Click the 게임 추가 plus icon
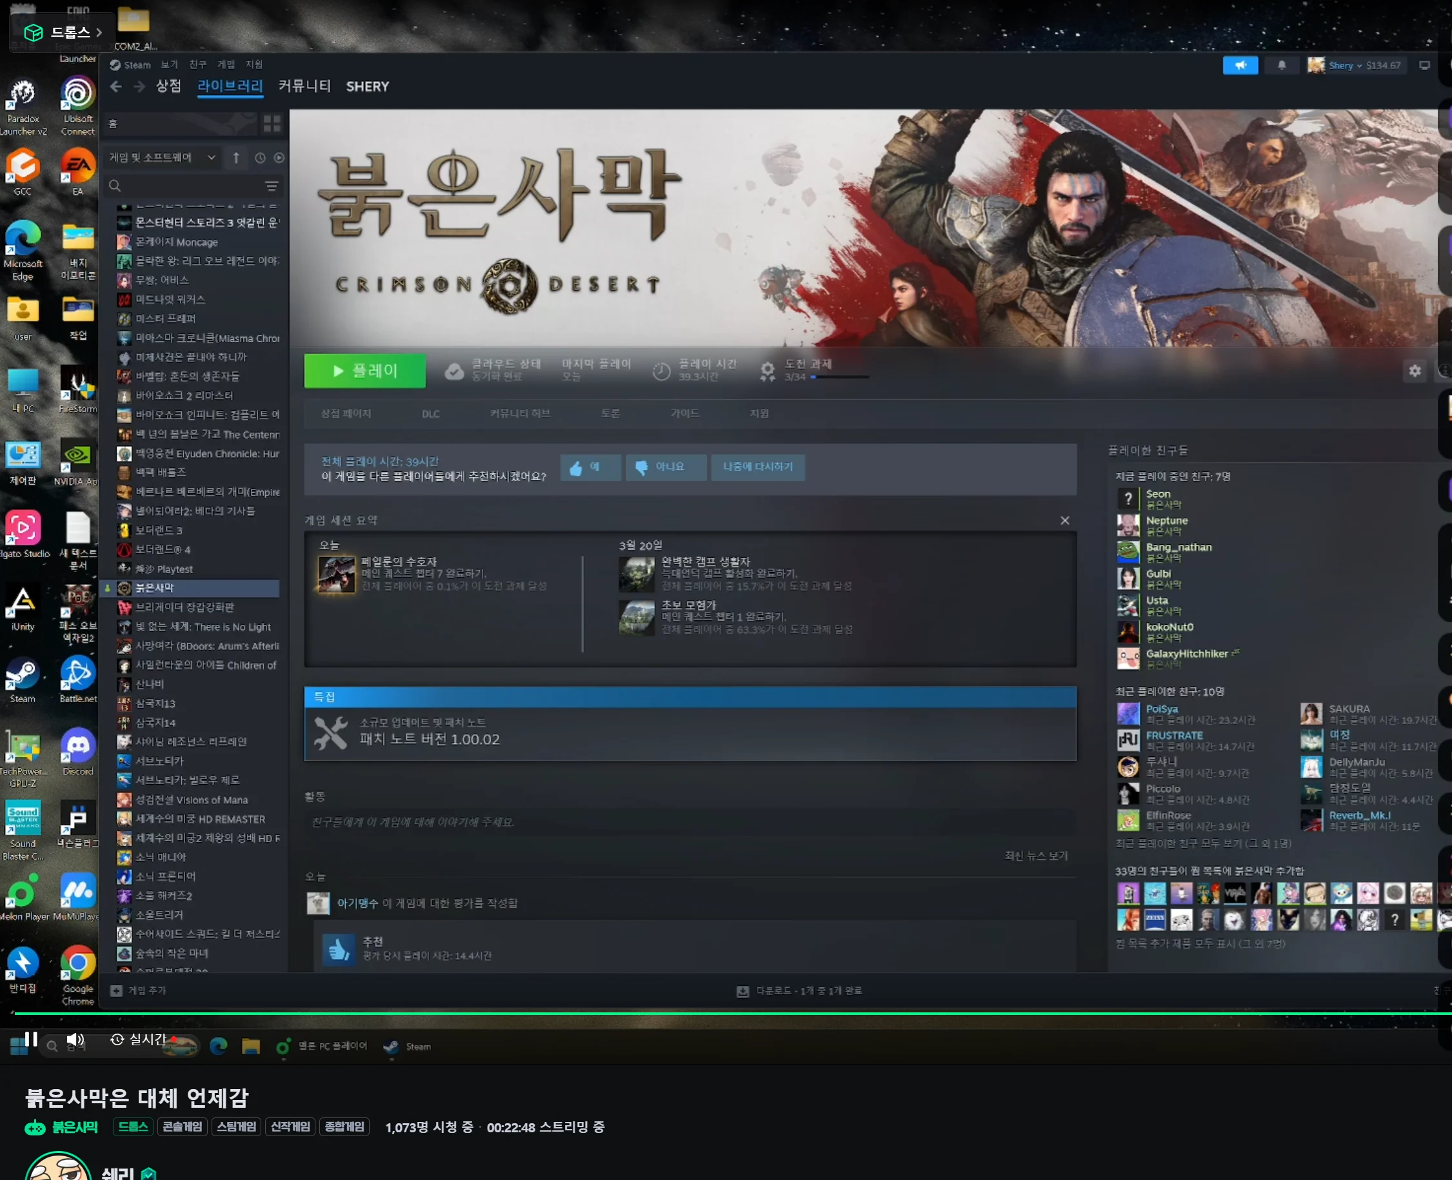1452x1180 pixels. 116,990
